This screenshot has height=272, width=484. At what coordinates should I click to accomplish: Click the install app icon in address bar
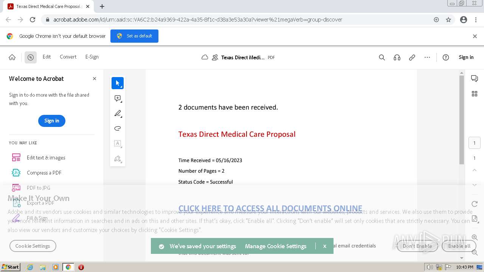(x=436, y=20)
